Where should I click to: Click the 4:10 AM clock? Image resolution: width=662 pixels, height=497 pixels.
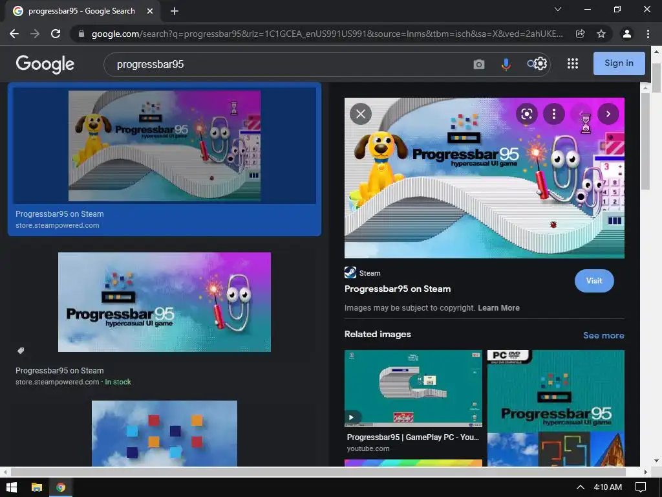pos(608,487)
